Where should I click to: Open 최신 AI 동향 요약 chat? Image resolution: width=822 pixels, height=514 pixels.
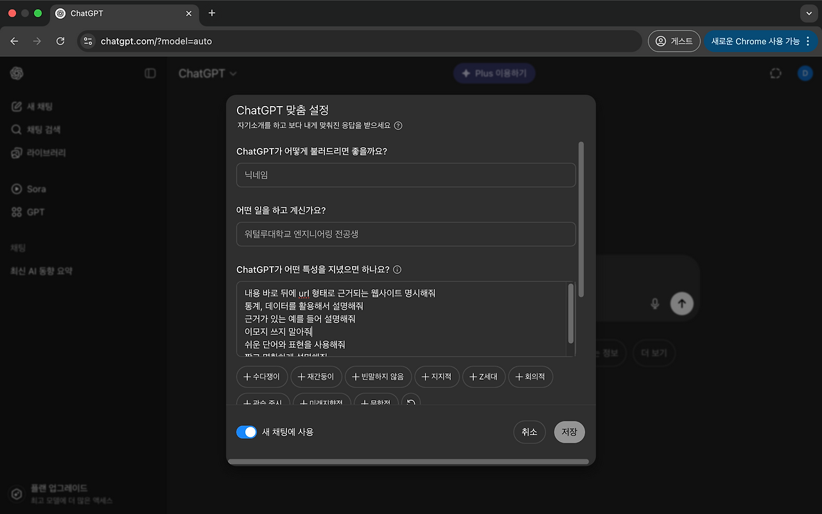pos(42,271)
